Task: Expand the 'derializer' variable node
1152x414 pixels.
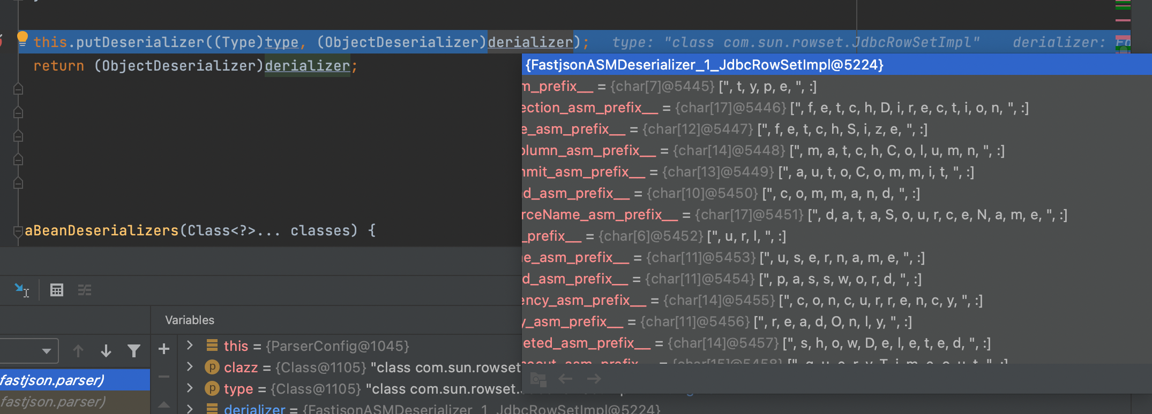Action: coord(190,409)
